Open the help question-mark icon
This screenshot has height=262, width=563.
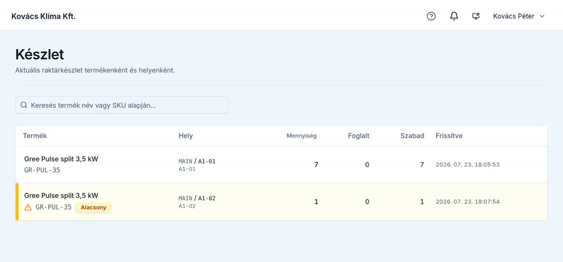(431, 16)
